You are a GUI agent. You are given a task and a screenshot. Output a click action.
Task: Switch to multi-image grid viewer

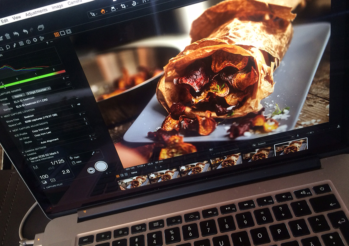[57, 34]
